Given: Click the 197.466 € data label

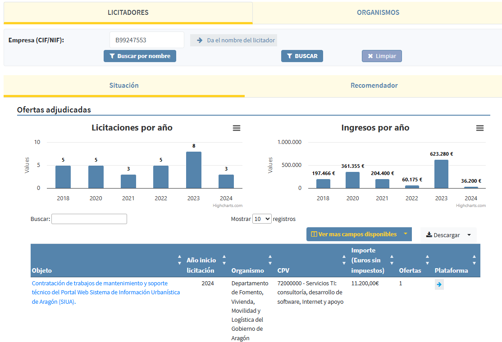Looking at the screenshot, I should pos(324,173).
